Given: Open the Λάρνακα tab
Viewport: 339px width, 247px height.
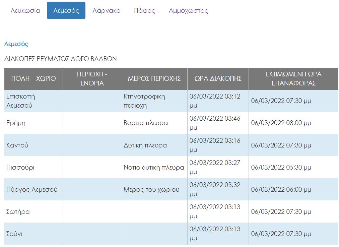Looking at the screenshot, I should (107, 11).
